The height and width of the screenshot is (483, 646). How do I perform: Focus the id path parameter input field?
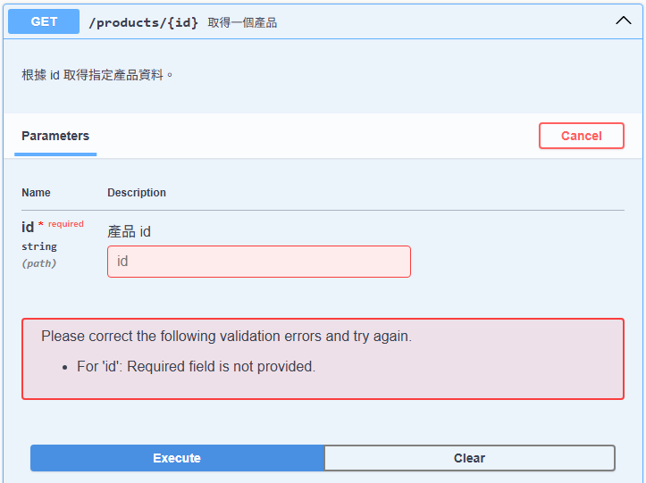click(x=259, y=262)
